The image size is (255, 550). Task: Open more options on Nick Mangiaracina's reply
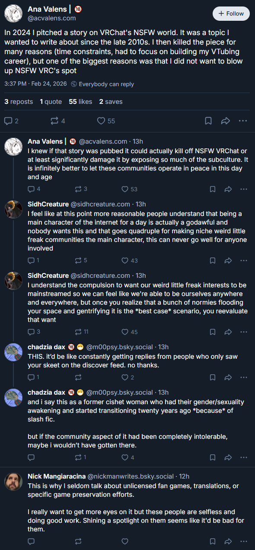point(243,541)
